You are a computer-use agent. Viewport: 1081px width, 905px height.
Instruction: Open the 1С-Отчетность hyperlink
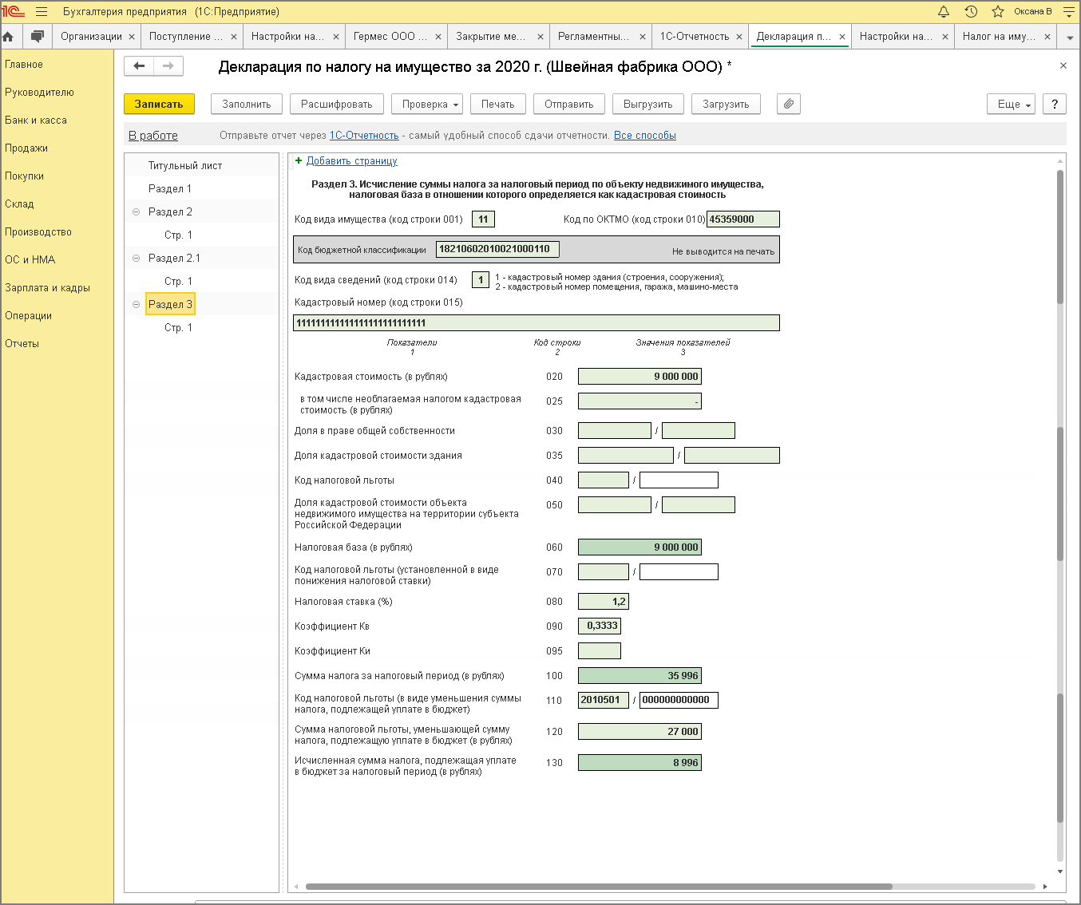pos(364,136)
